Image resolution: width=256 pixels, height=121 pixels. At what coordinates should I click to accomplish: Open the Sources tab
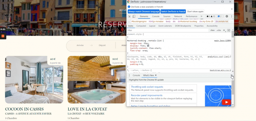[x=167, y=16]
